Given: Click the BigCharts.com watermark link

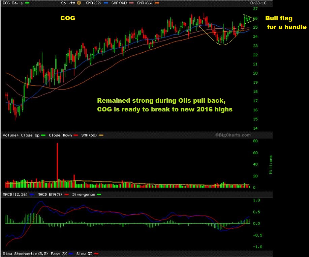Looking at the screenshot, I should 233,135.
